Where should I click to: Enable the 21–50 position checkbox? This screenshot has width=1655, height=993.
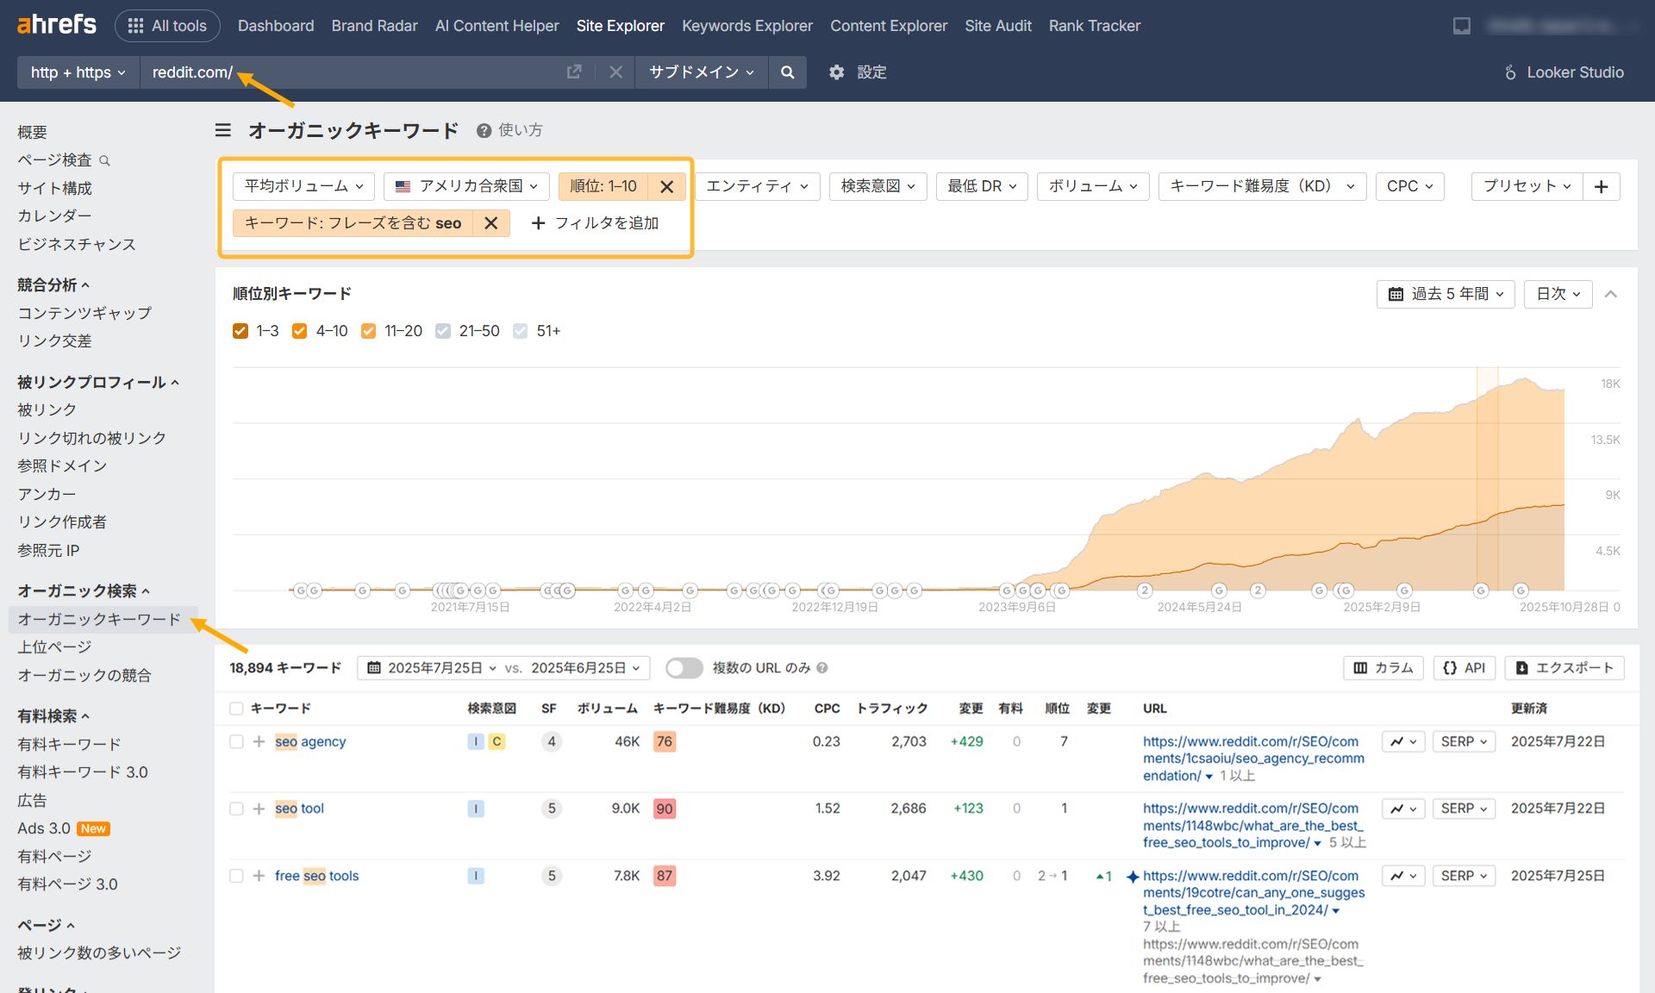point(442,330)
